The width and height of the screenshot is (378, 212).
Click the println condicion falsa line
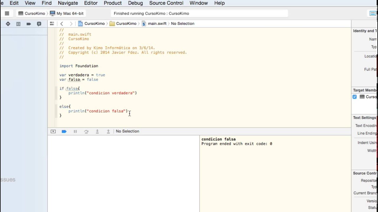pos(98,111)
